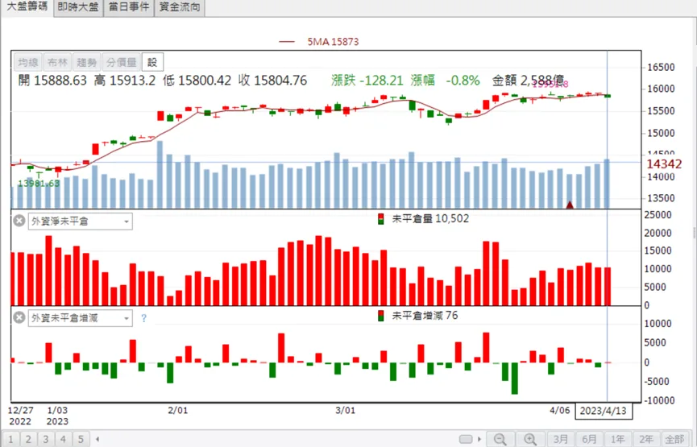697x447 pixels.
Task: Click the zoom out magnifier icon
Action: coord(500,440)
